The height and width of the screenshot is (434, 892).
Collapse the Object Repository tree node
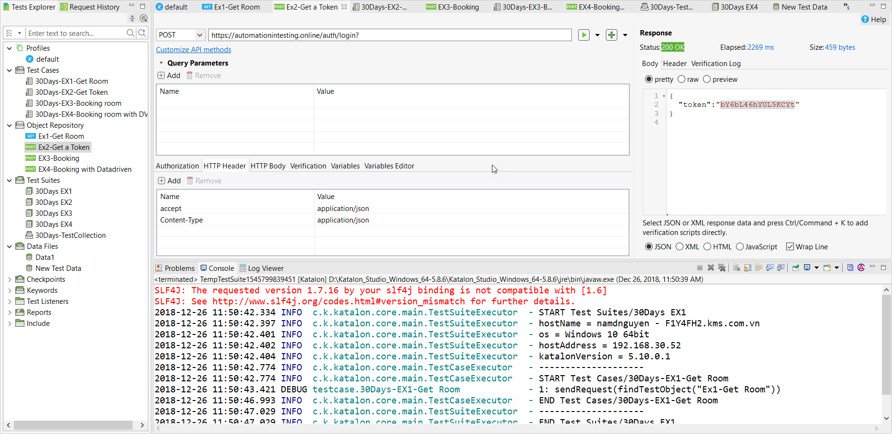pyautogui.click(x=10, y=125)
